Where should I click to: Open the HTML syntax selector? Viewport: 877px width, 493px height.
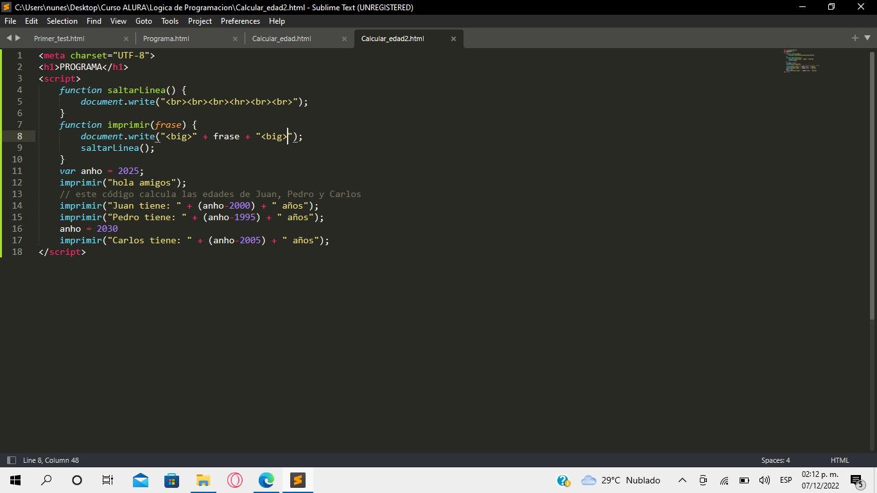pyautogui.click(x=840, y=460)
